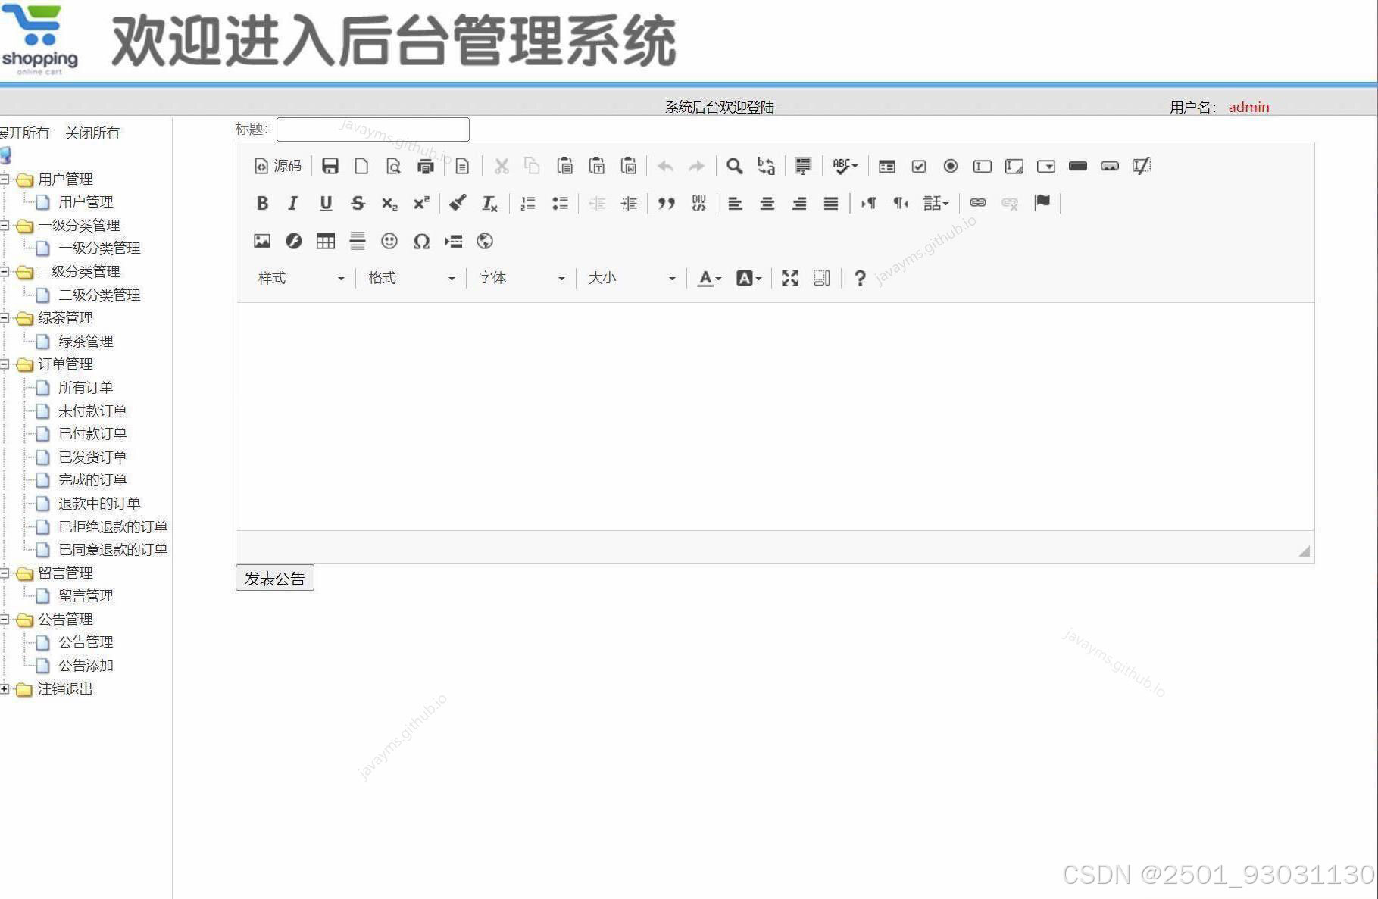Click the Source (源码) button in editor

coord(278,166)
